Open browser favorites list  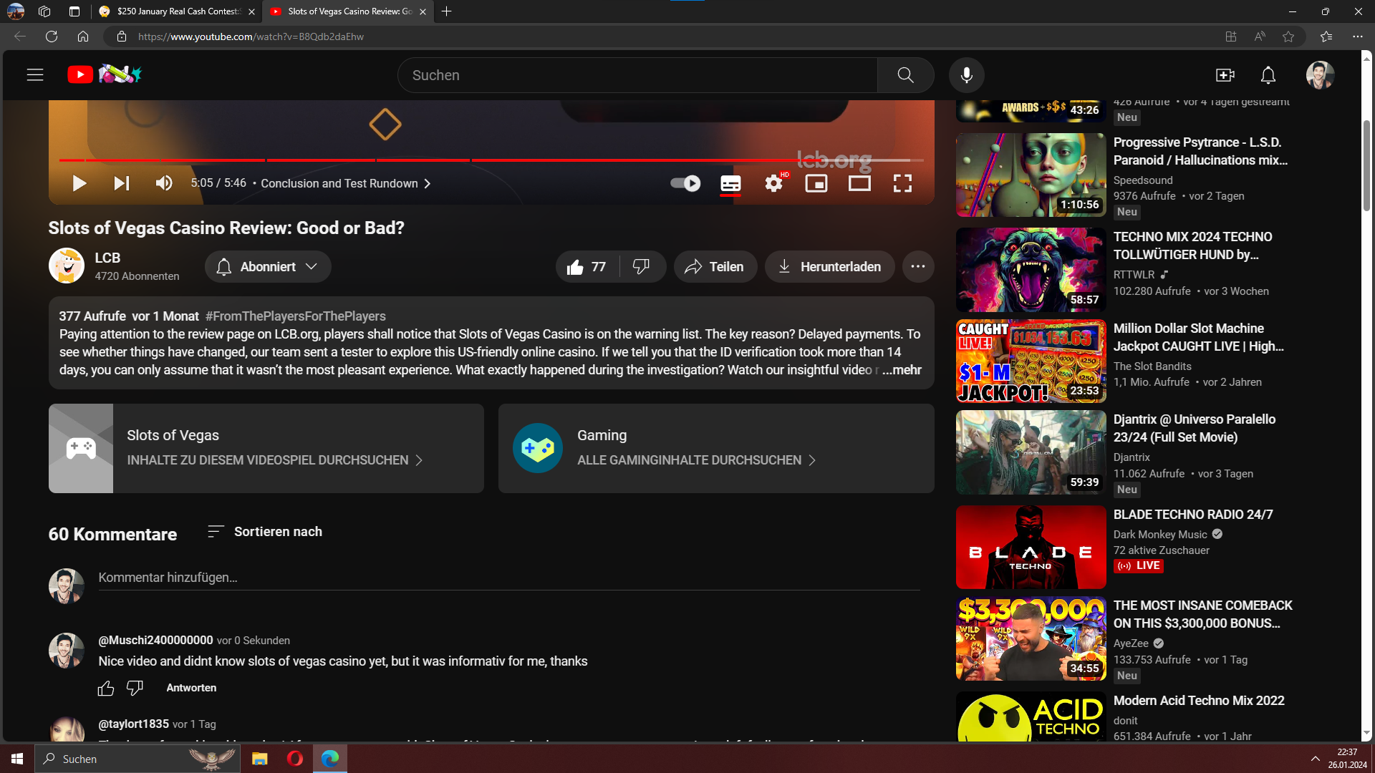click(x=1326, y=37)
